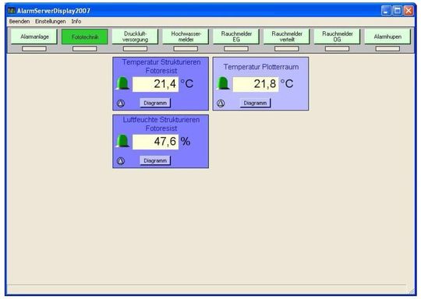This screenshot has width=421, height=299.
Task: Open the Beenden menu
Action: (x=19, y=21)
